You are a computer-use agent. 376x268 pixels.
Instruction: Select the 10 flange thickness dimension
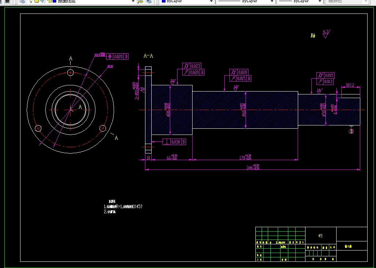click(148, 158)
